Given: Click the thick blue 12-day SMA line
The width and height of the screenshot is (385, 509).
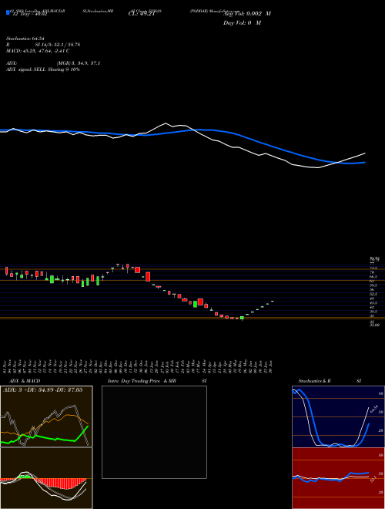Looking at the screenshot, I should 246,137.
